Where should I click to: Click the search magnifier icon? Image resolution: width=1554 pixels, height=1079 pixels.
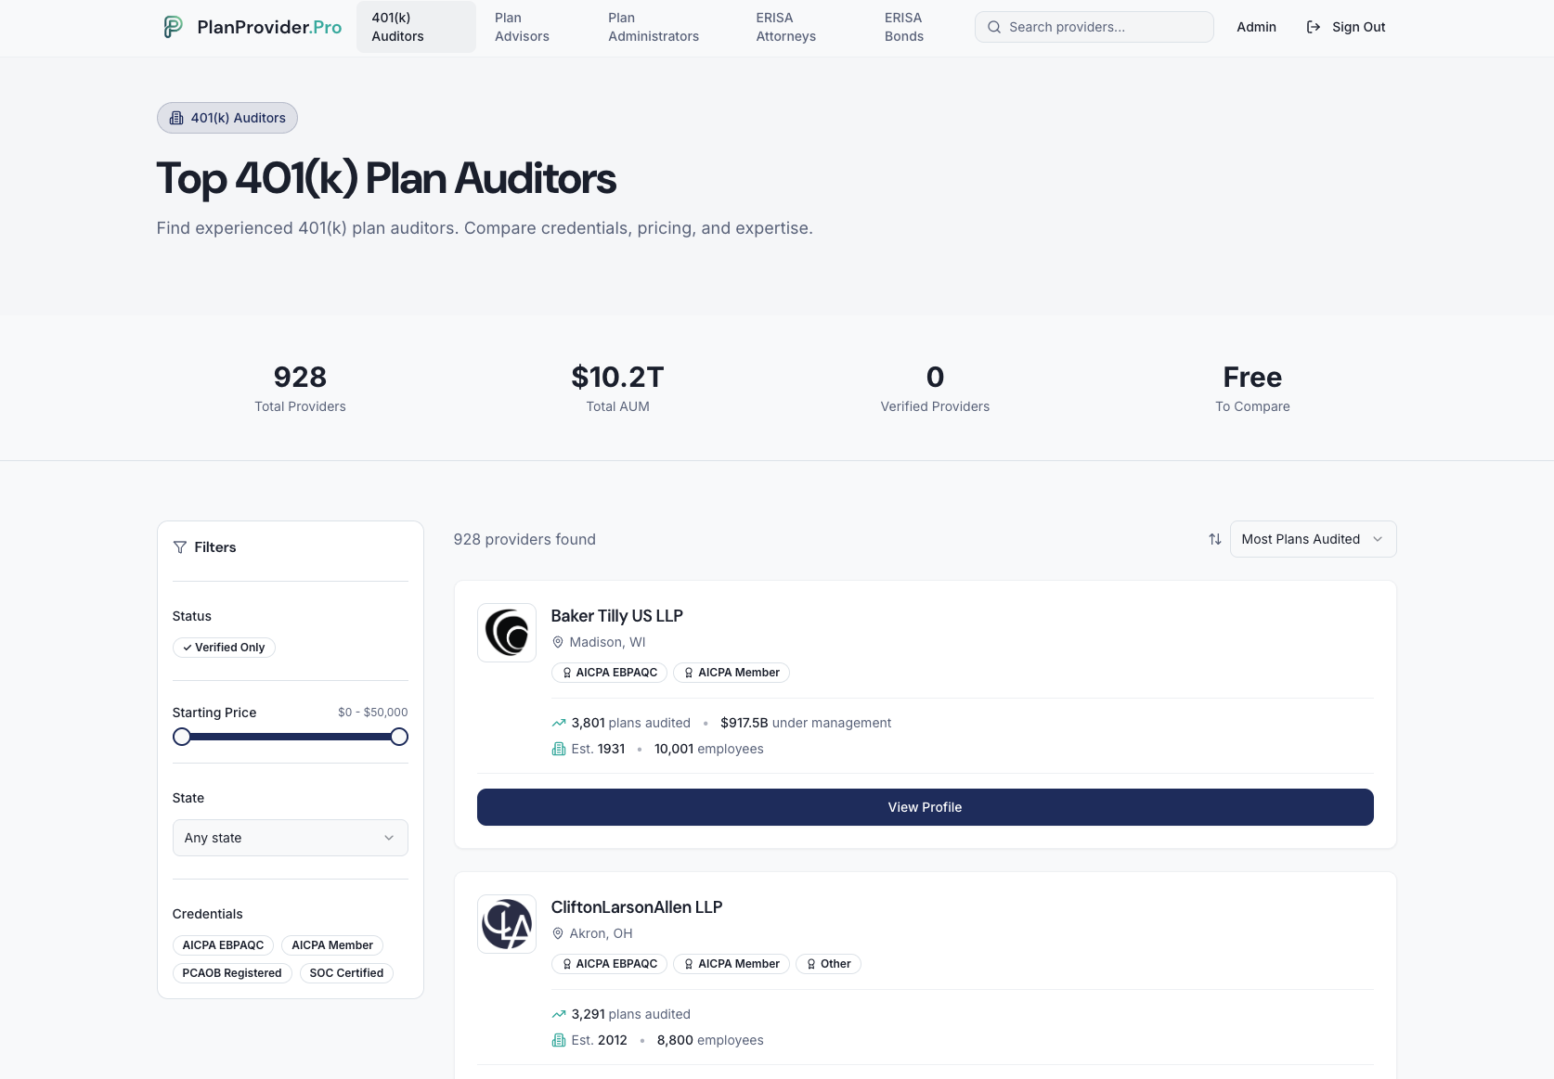pos(994,27)
